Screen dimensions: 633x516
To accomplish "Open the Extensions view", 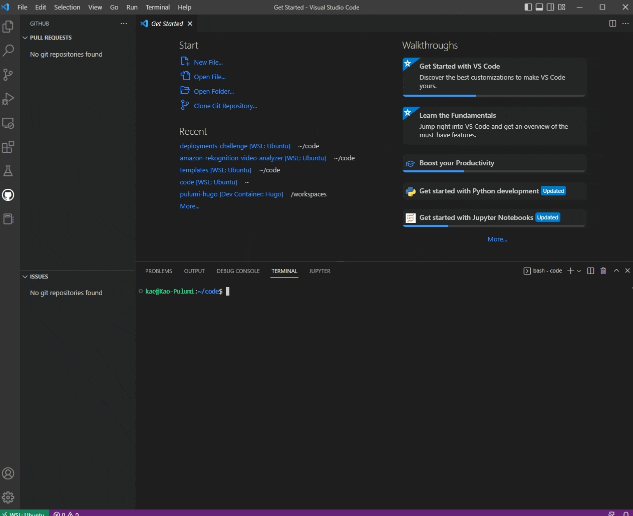I will point(8,147).
